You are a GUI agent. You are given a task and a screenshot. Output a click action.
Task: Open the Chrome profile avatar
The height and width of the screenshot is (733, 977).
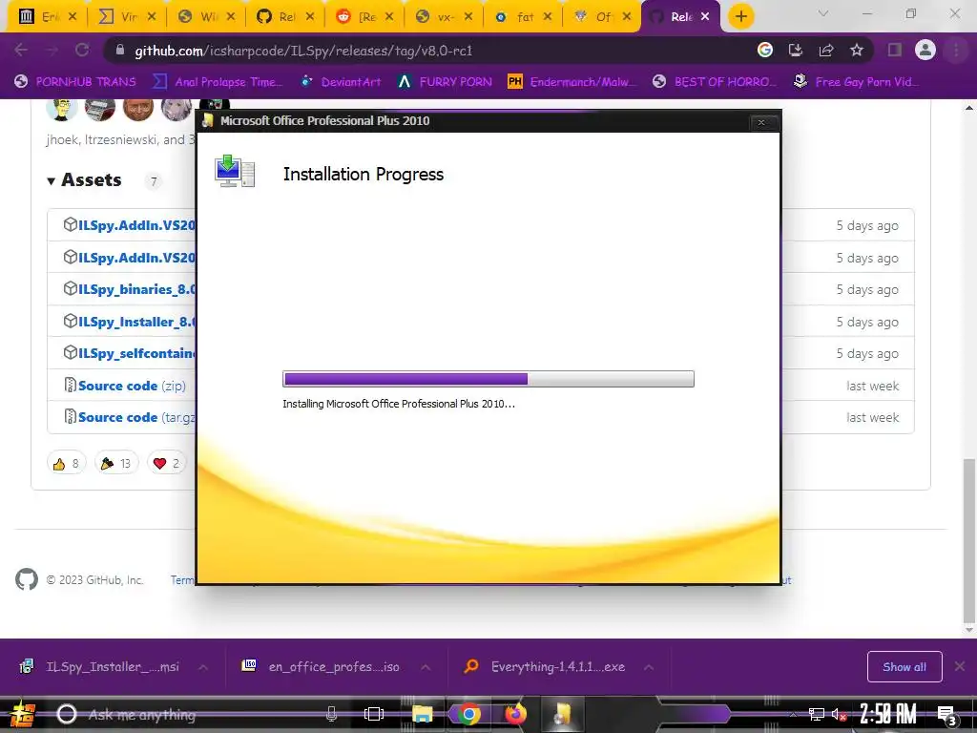coord(925,51)
